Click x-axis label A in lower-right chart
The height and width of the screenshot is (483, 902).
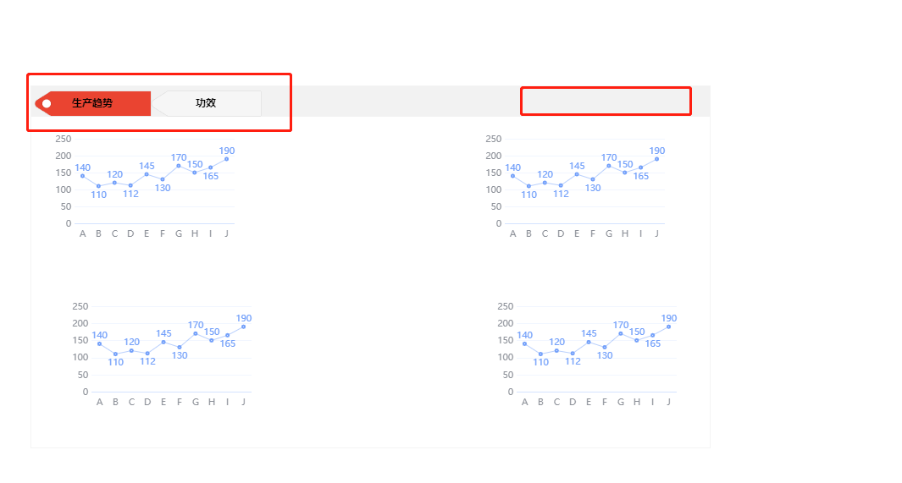524,402
